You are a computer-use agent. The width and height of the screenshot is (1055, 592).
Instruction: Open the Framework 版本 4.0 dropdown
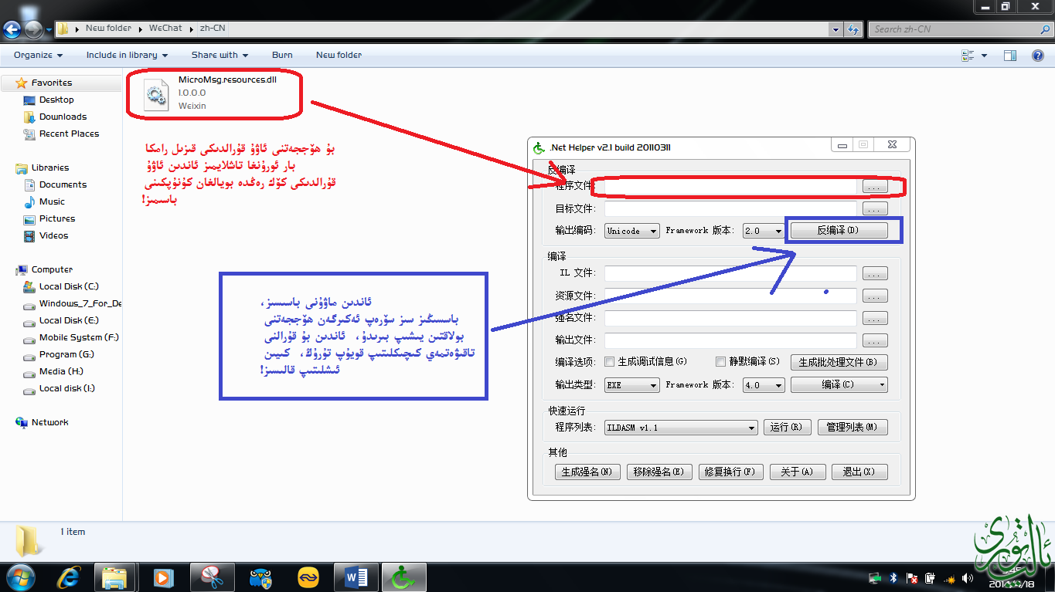coord(764,384)
